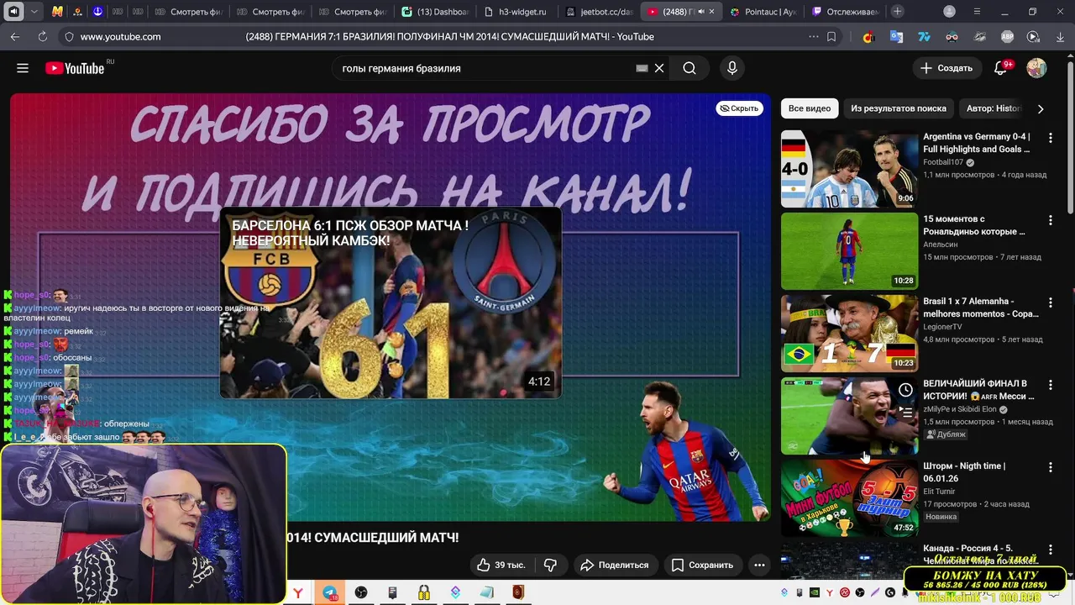Click the translate extension icon in toolbar

[897, 36]
